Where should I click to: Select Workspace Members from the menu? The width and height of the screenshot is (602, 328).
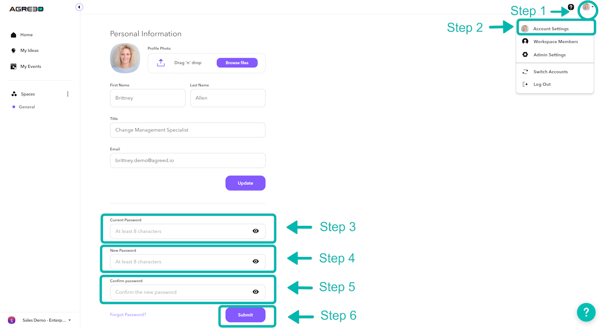coord(555,41)
